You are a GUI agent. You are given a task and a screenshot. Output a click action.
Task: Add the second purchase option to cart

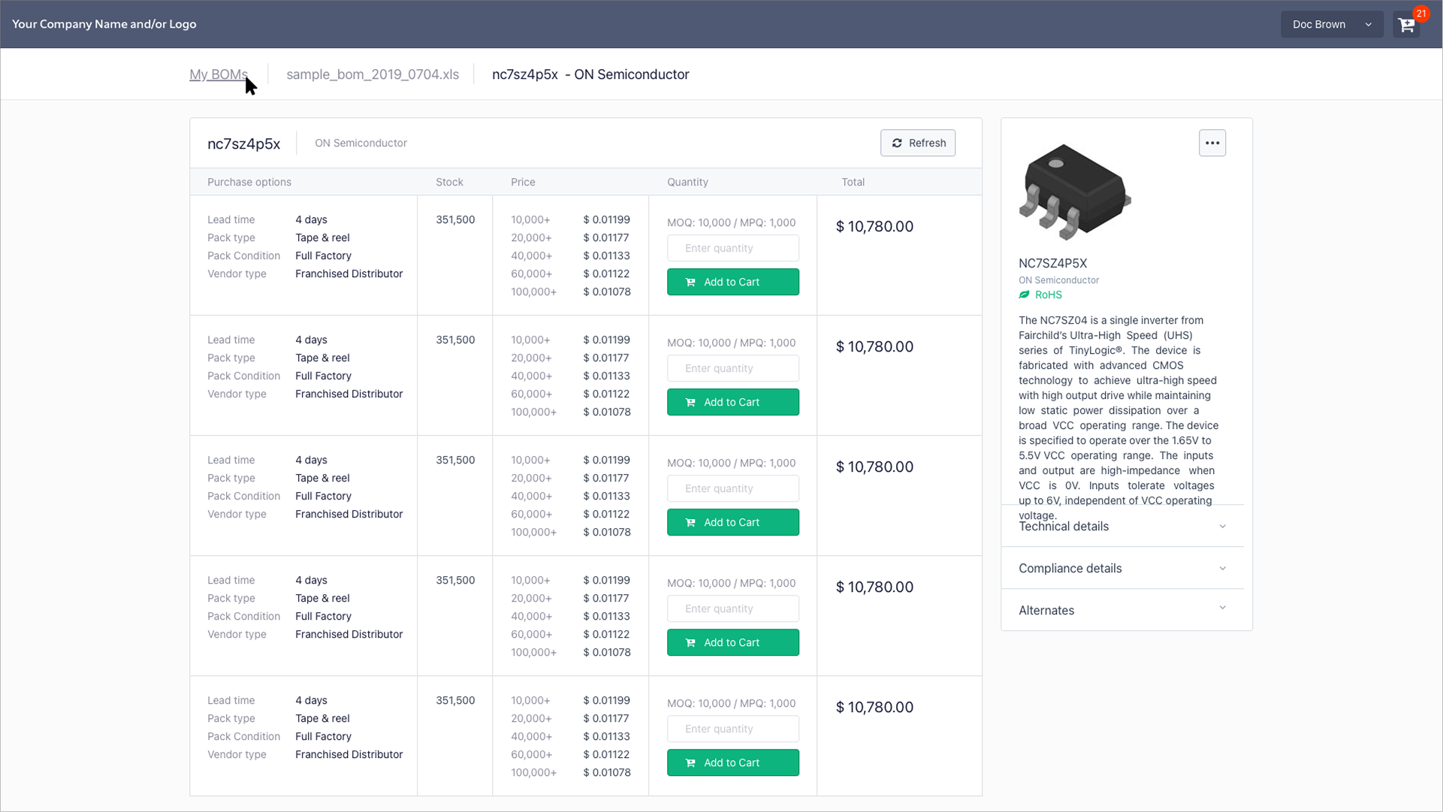coord(732,402)
